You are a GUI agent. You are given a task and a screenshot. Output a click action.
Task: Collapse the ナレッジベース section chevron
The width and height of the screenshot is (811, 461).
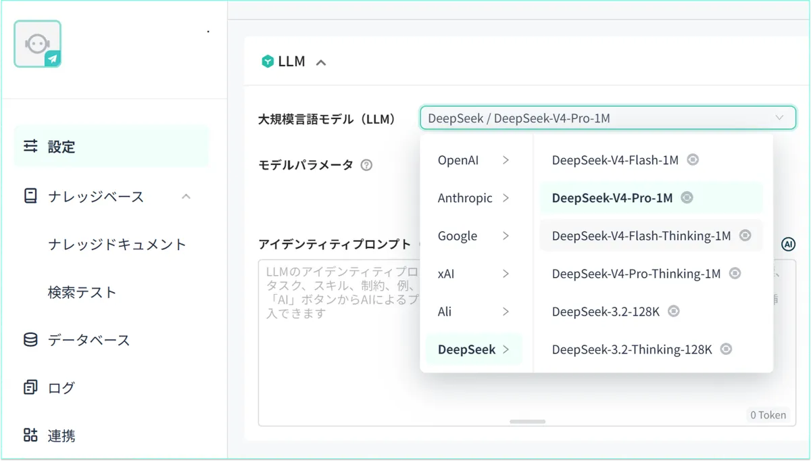pos(187,197)
